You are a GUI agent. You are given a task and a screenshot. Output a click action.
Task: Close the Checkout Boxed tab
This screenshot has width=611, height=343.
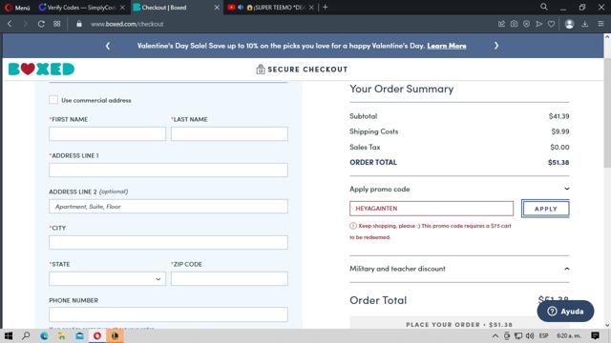pos(217,8)
